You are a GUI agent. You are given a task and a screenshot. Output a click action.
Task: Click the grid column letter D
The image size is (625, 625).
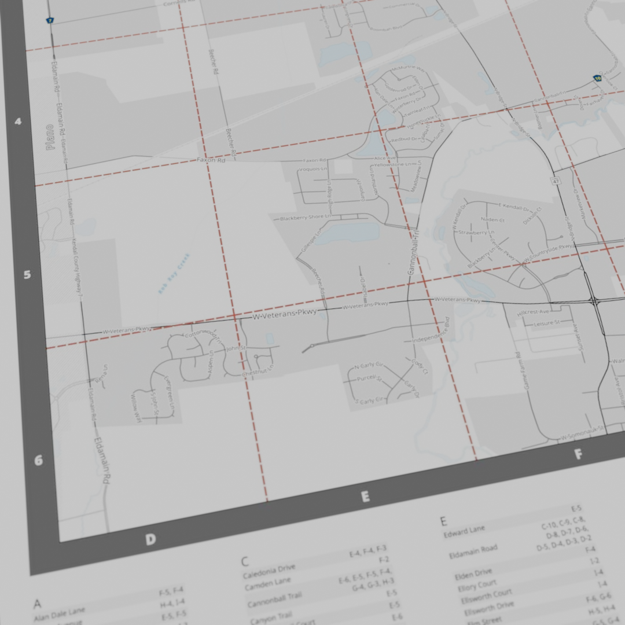click(x=150, y=540)
